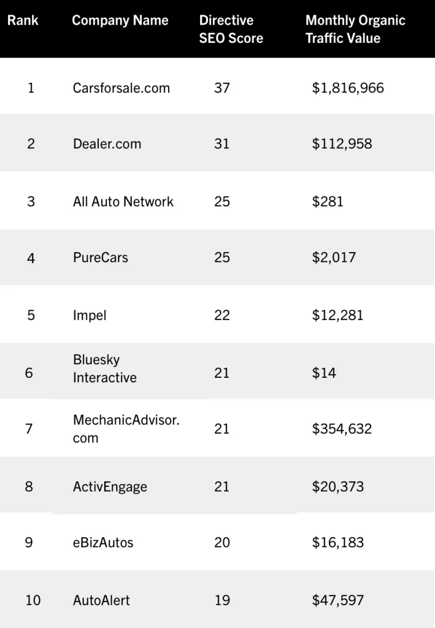
Task: Click the $354,632 traffic value
Action: point(342,429)
